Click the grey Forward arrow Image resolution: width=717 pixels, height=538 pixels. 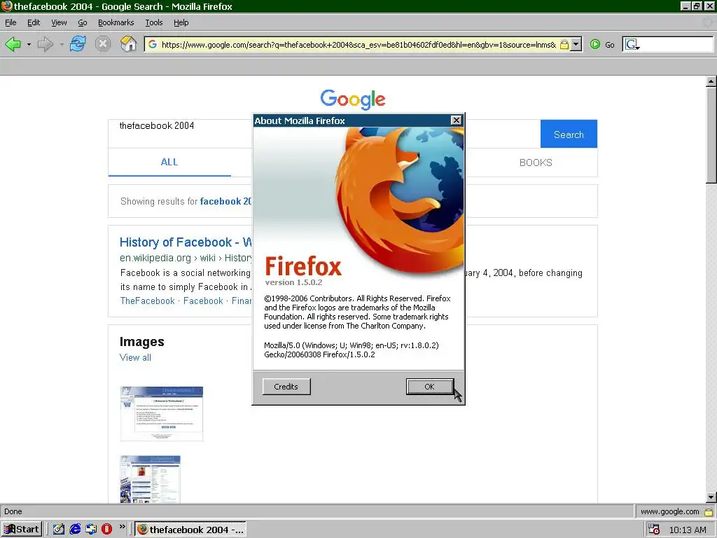point(46,44)
